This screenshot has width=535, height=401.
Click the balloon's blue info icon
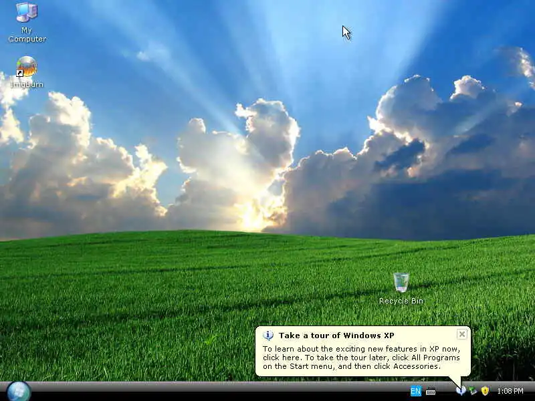click(268, 336)
